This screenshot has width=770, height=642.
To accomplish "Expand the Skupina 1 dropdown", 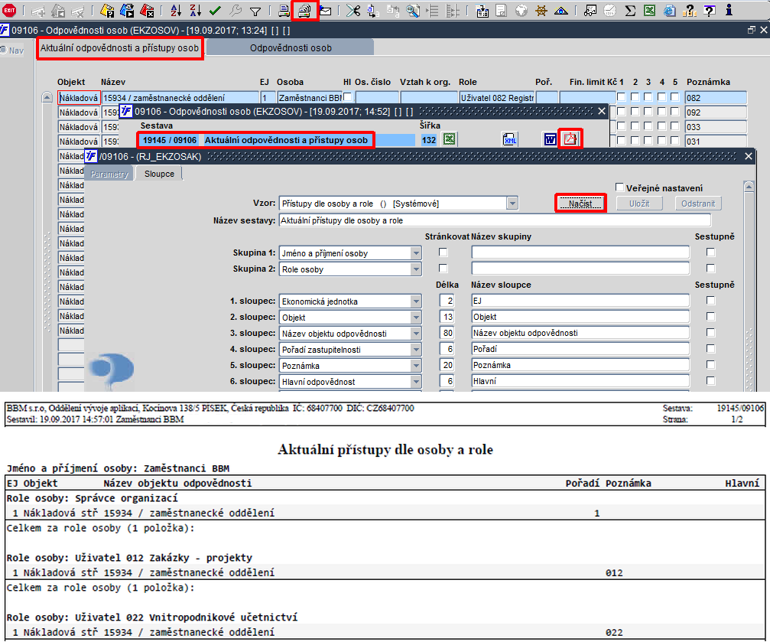I will (x=416, y=253).
